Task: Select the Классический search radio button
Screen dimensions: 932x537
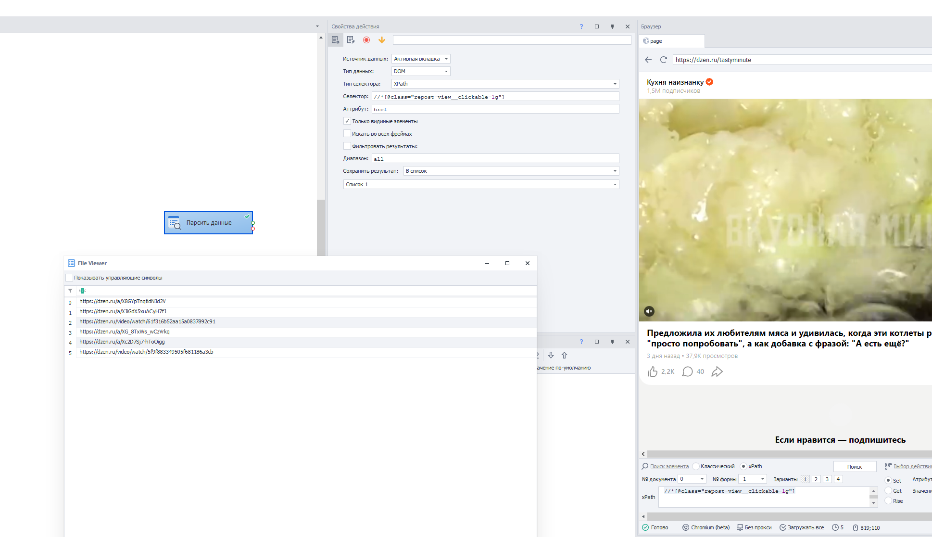Action: point(696,466)
